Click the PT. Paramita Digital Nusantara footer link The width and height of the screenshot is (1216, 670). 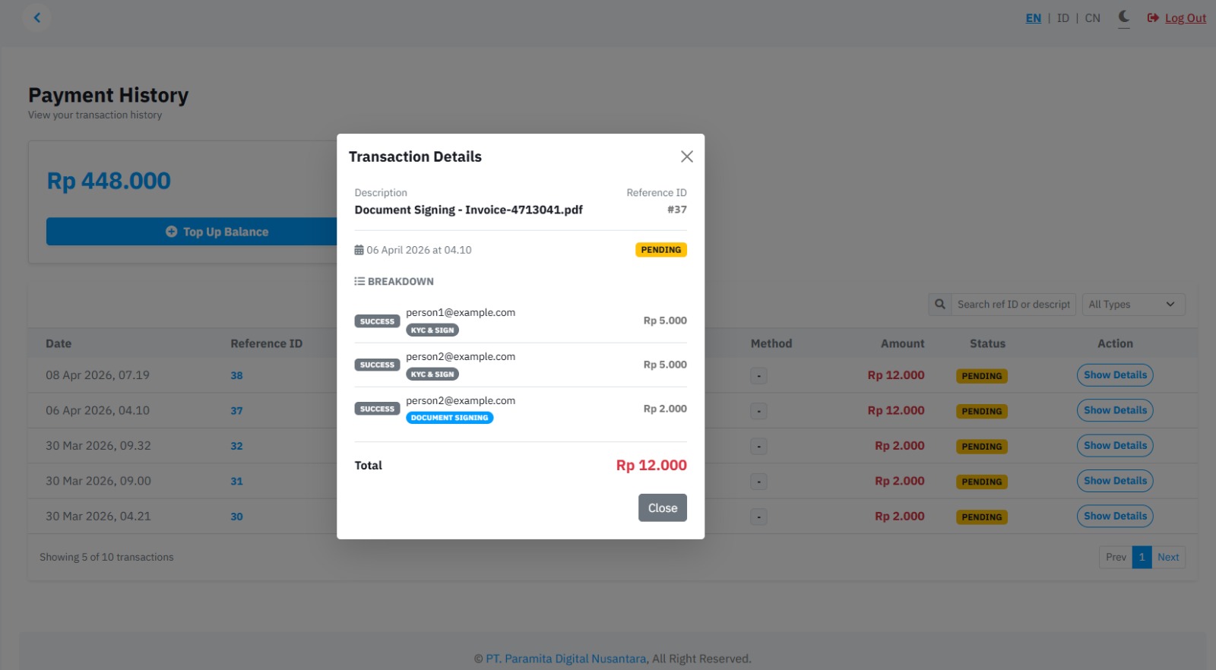(x=565, y=658)
